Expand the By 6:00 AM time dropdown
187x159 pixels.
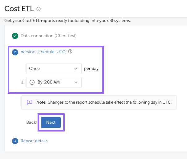[x=54, y=82]
